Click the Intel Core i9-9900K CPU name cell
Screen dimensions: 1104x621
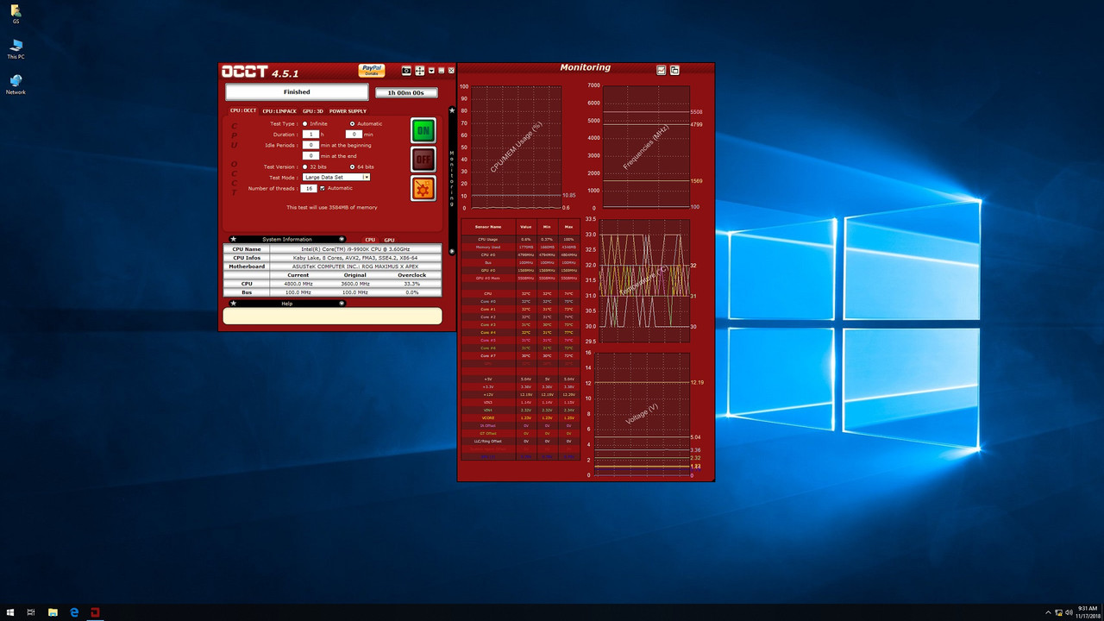[355, 248]
